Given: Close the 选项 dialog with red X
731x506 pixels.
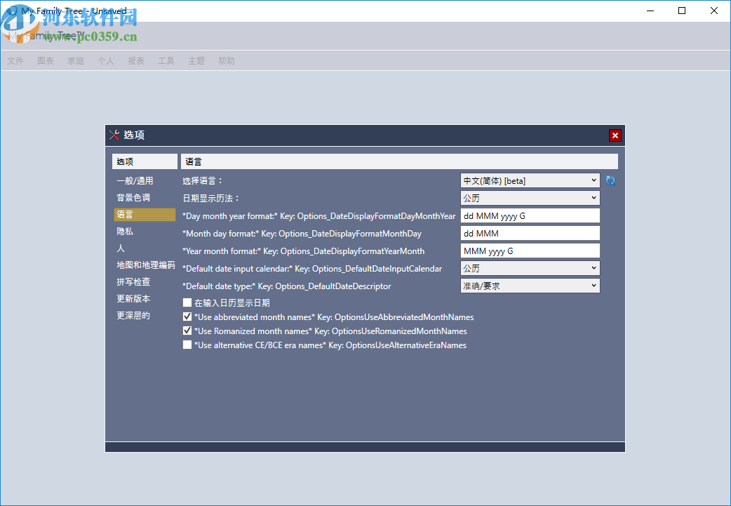Looking at the screenshot, I should [615, 135].
